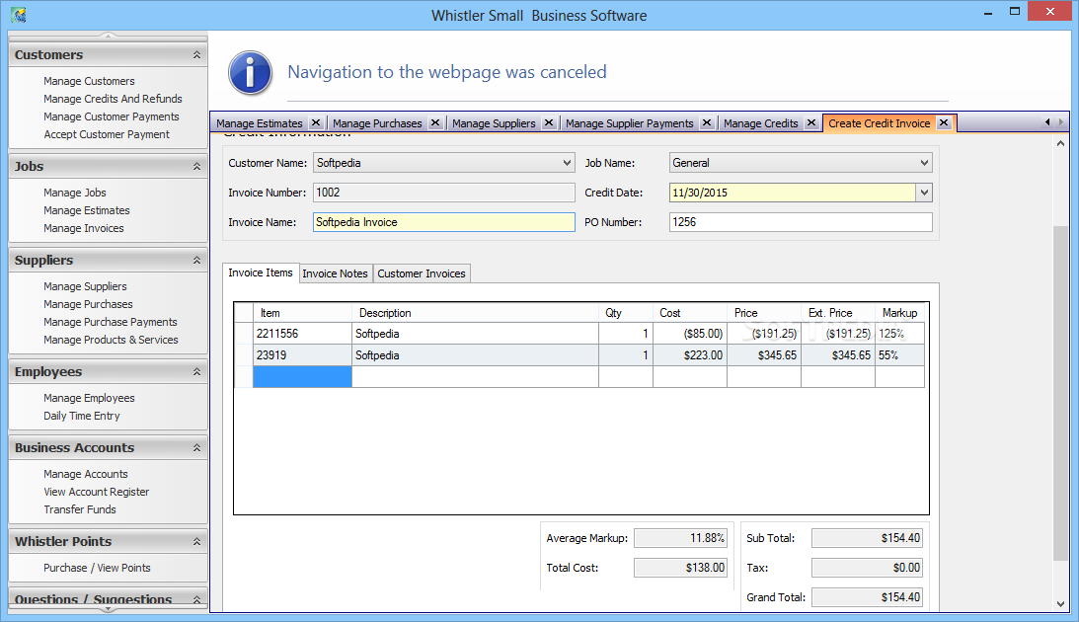Switch to the Manage Suppliers tab

tap(494, 123)
